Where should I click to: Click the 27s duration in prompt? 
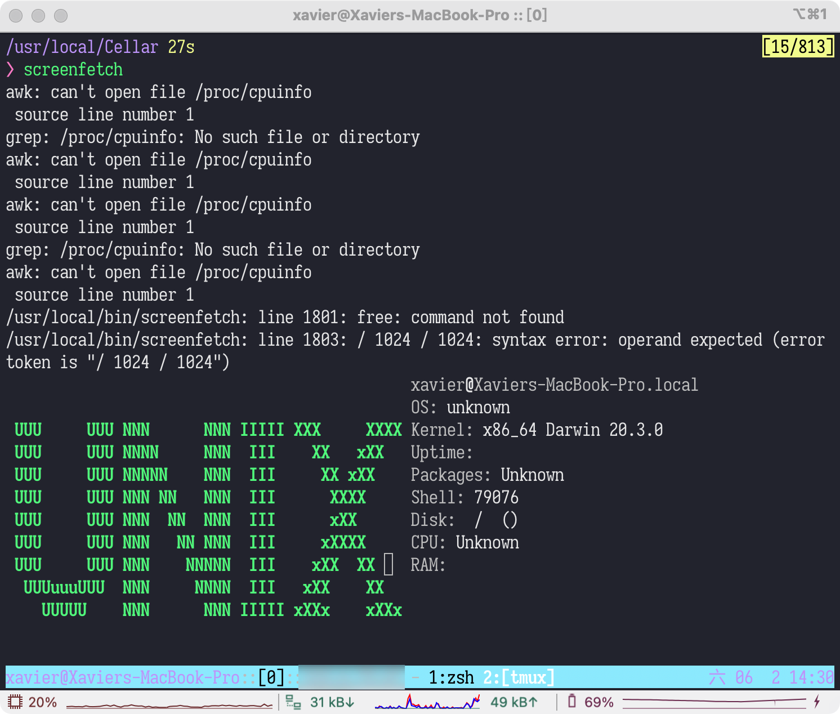point(181,47)
